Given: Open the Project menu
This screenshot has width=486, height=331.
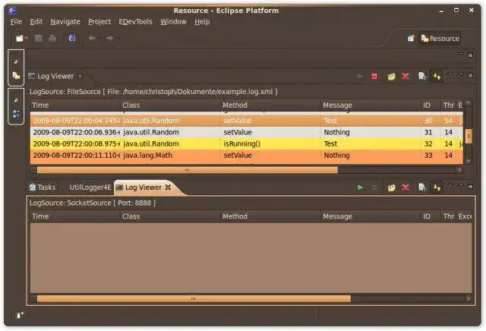Looking at the screenshot, I should coord(99,22).
